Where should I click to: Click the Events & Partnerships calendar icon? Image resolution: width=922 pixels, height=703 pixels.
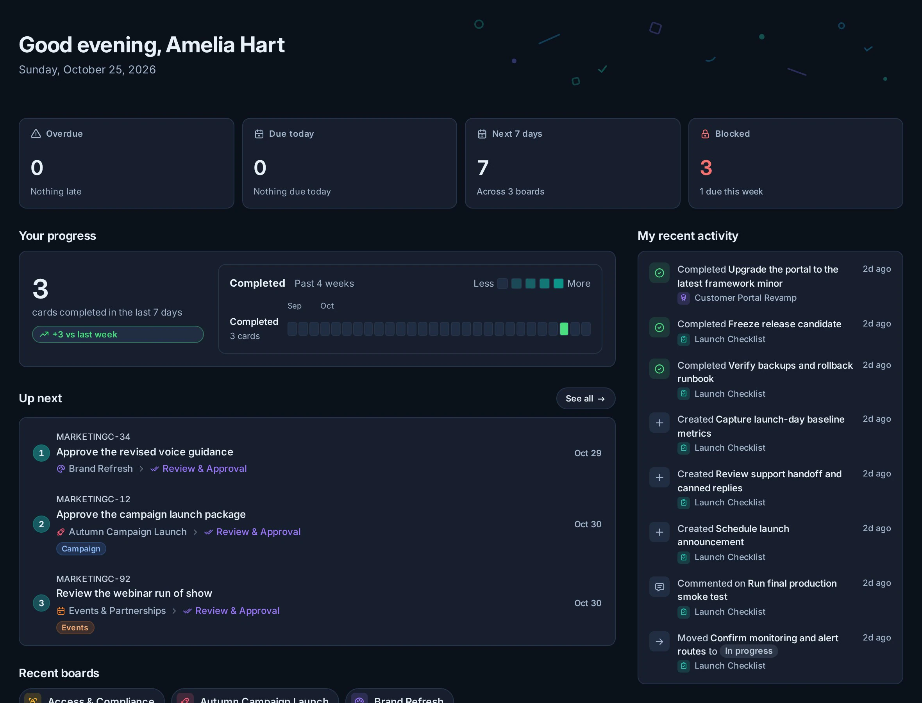pos(61,611)
